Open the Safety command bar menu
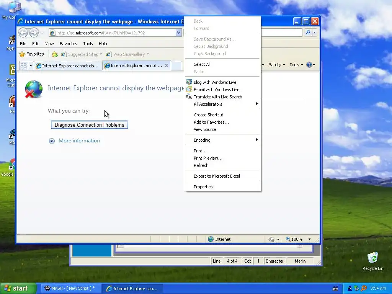Image resolution: width=392 pixels, height=294 pixels. pyautogui.click(x=276, y=65)
